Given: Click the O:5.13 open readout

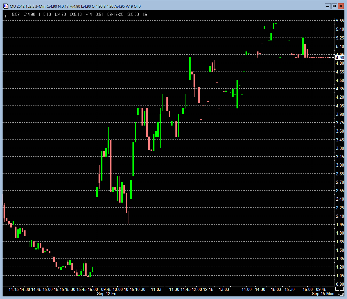Looking at the screenshot, I should tap(76, 15).
